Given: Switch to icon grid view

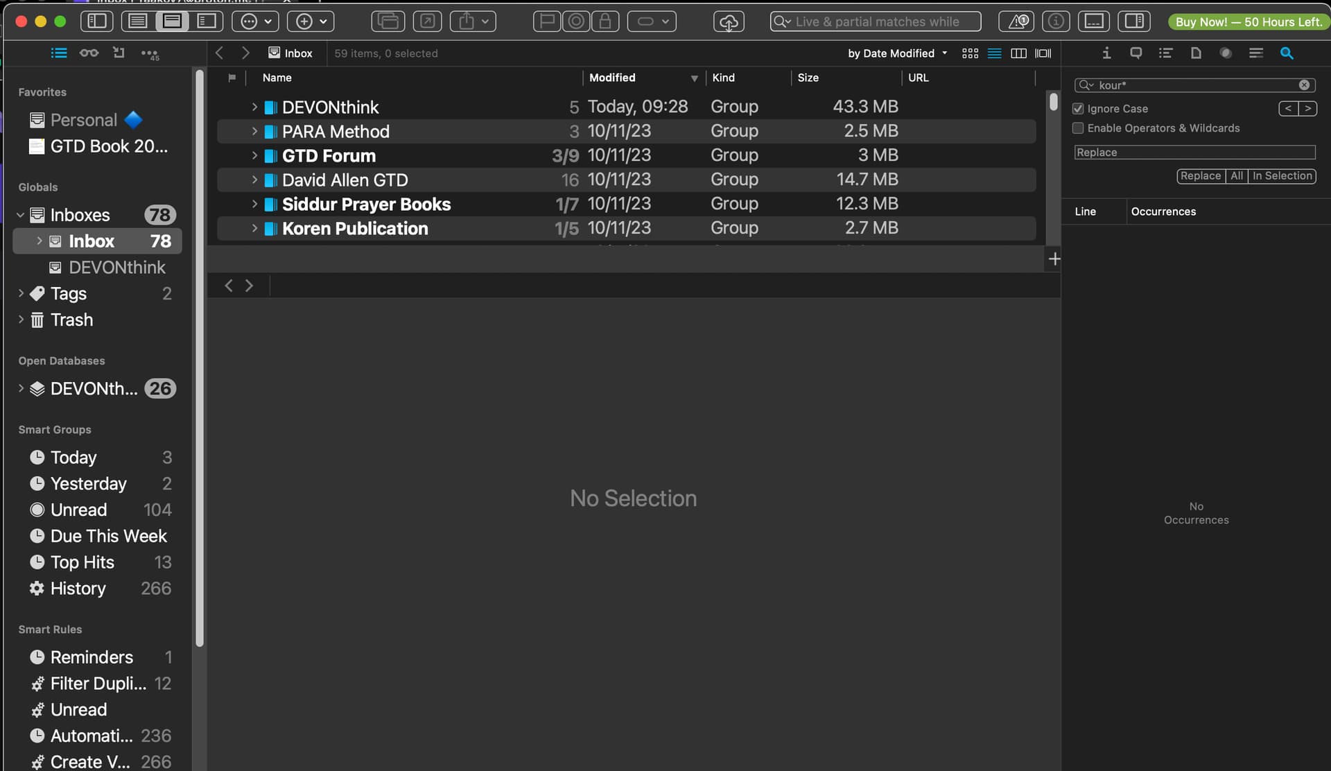Looking at the screenshot, I should (970, 53).
